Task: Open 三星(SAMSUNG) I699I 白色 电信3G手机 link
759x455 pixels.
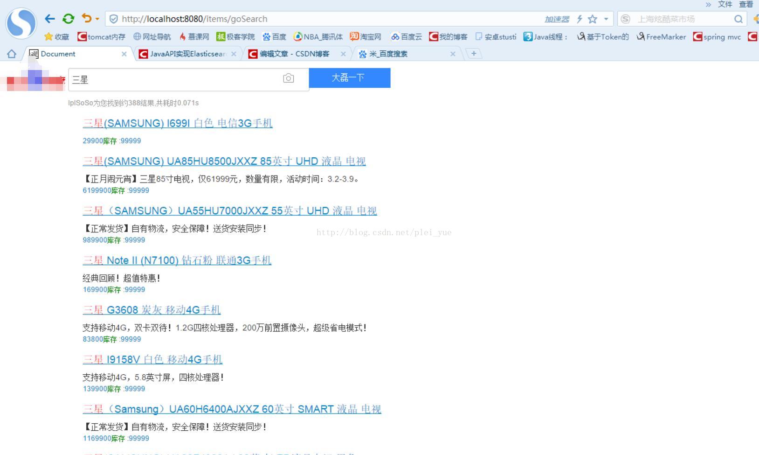Action: 178,123
